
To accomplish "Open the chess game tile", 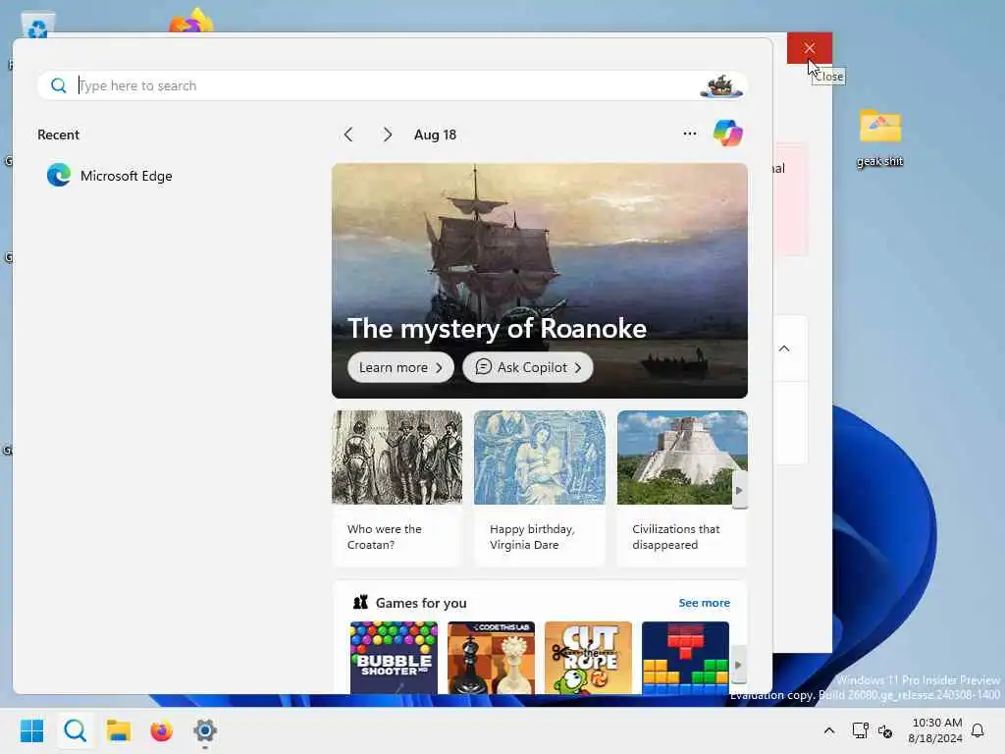I will point(491,657).
